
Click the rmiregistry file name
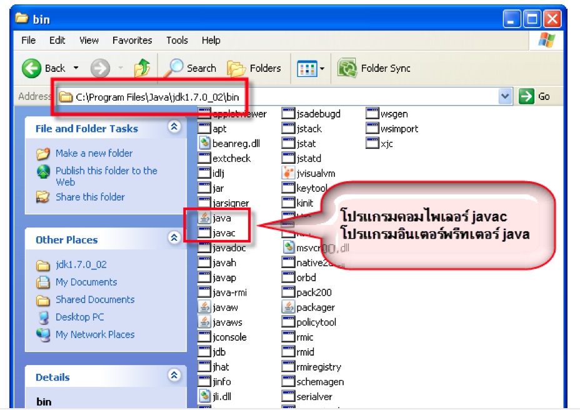pos(319,367)
